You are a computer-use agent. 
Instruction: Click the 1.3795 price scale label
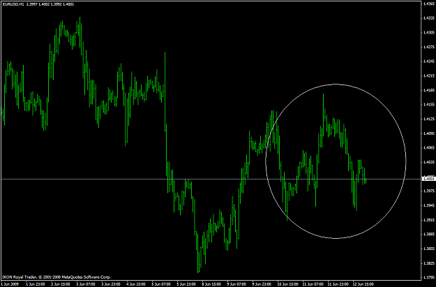click(429, 277)
